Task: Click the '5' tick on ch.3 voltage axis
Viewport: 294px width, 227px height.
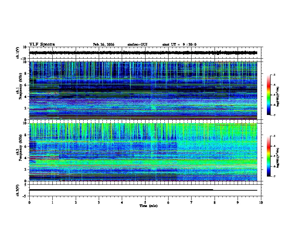Action: click(x=26, y=185)
